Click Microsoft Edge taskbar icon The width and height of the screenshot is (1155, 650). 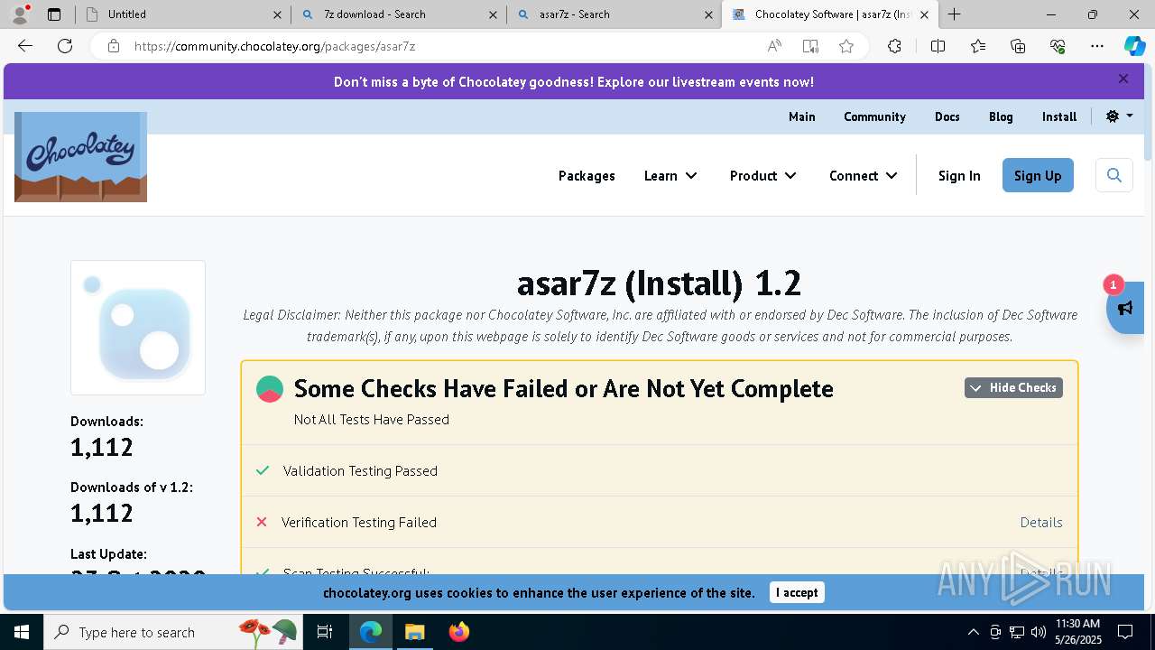click(371, 632)
